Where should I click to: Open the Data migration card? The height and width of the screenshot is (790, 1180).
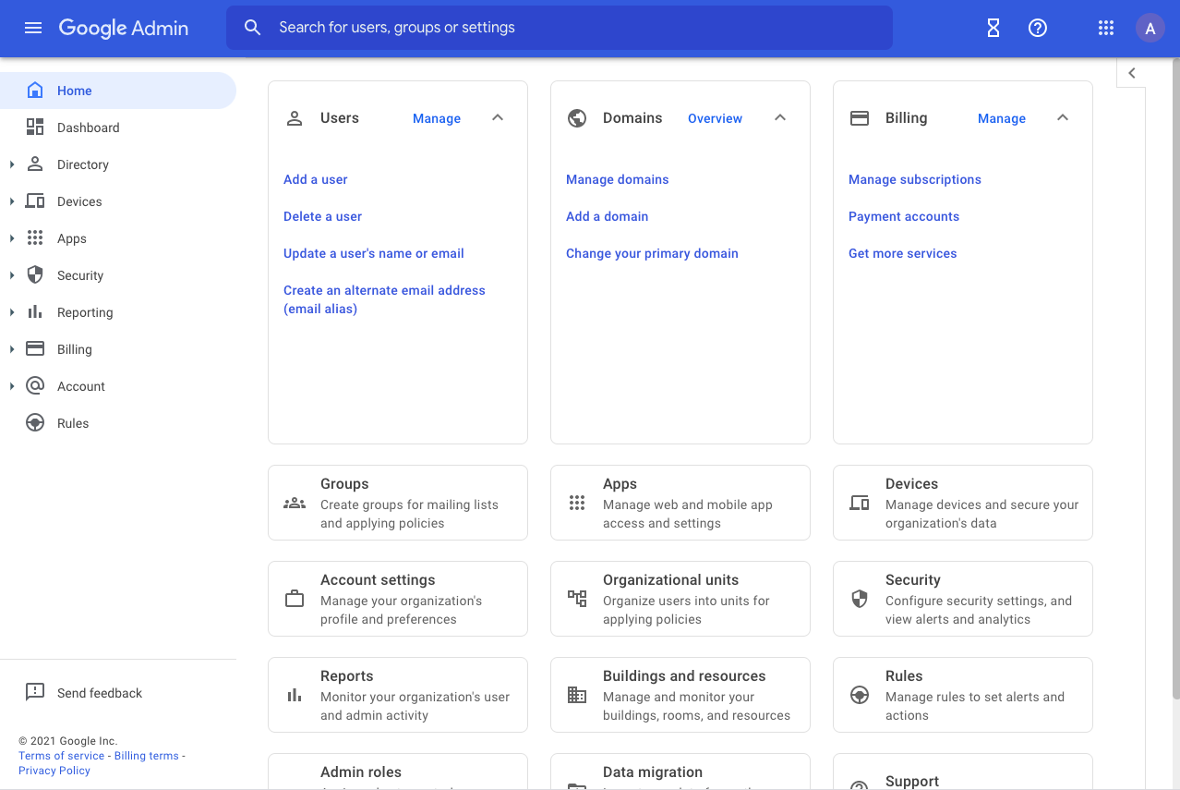[680, 772]
